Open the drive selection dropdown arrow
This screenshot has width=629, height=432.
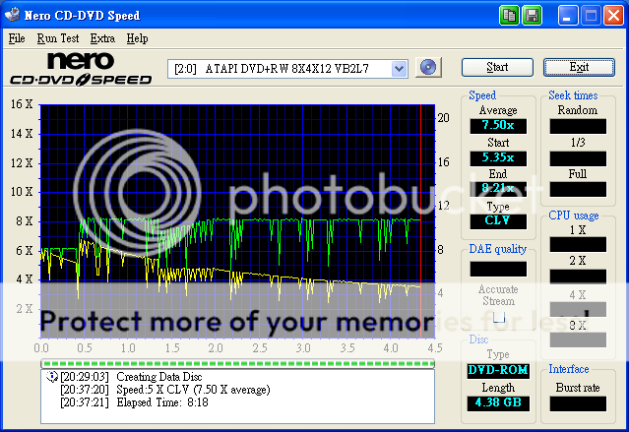(x=399, y=68)
